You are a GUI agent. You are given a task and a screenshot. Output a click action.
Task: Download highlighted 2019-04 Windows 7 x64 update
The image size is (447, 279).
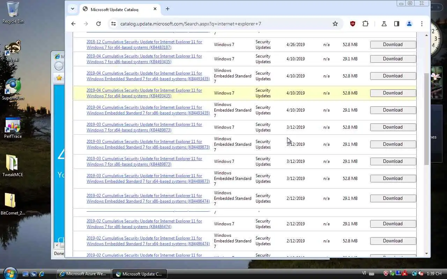[x=393, y=93]
